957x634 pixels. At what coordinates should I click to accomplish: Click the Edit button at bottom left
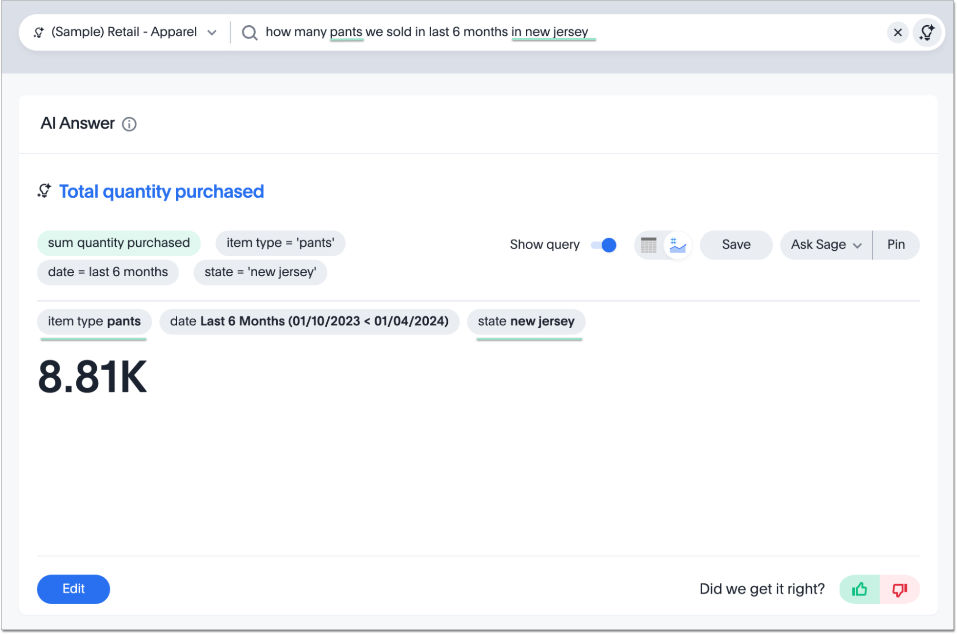click(x=73, y=588)
